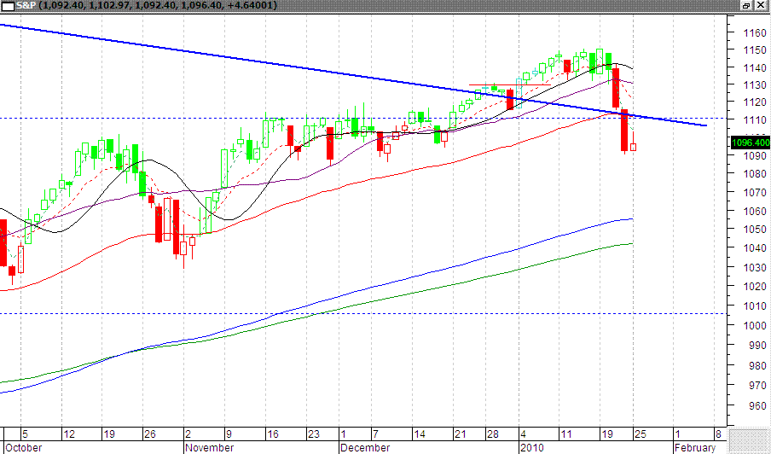Screen dimensions: 771x454
Task: Click the green 1096.400 last price label
Action: [751, 143]
